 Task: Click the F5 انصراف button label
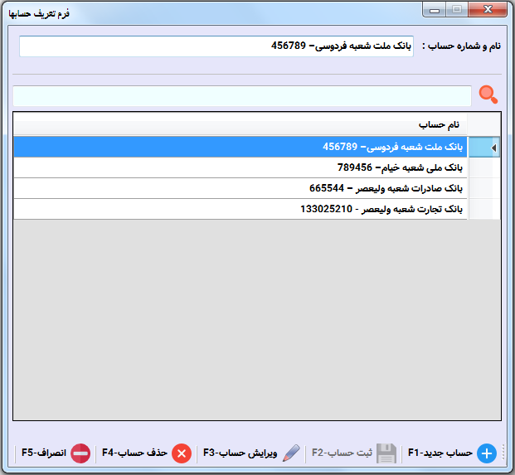coord(44,453)
